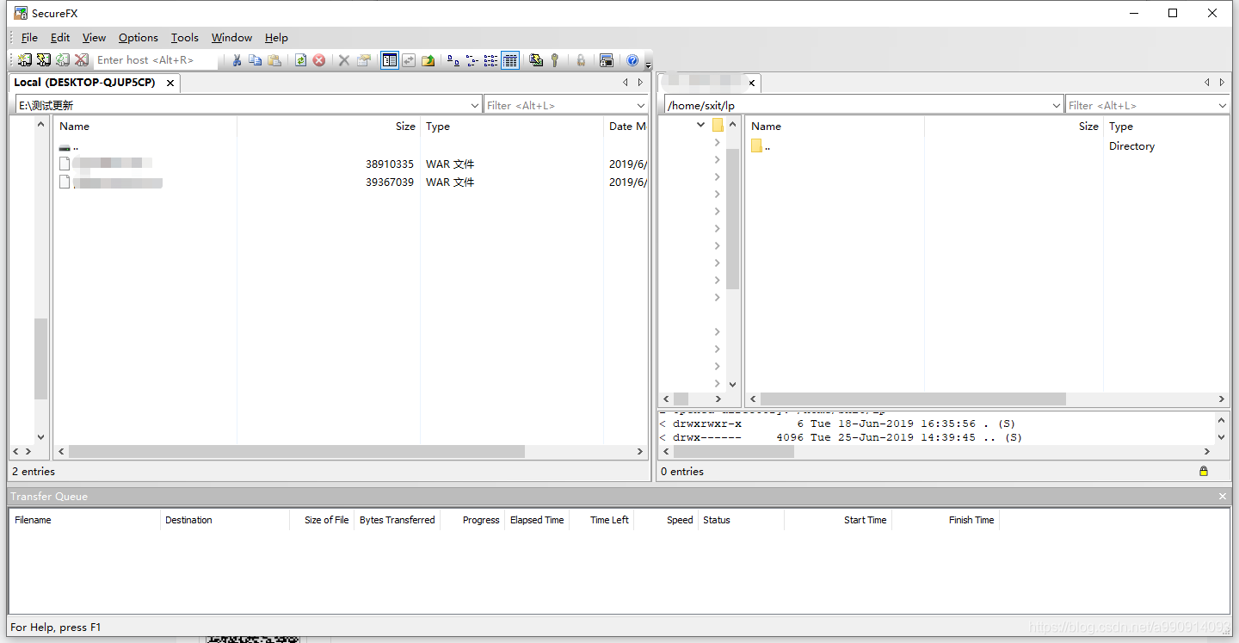Screen dimensions: 1239x643
Task: Switch to Details view
Action: point(510,60)
